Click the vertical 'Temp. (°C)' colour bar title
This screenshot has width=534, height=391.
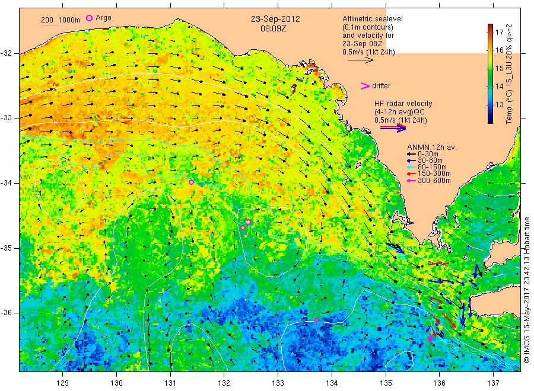pyautogui.click(x=509, y=74)
